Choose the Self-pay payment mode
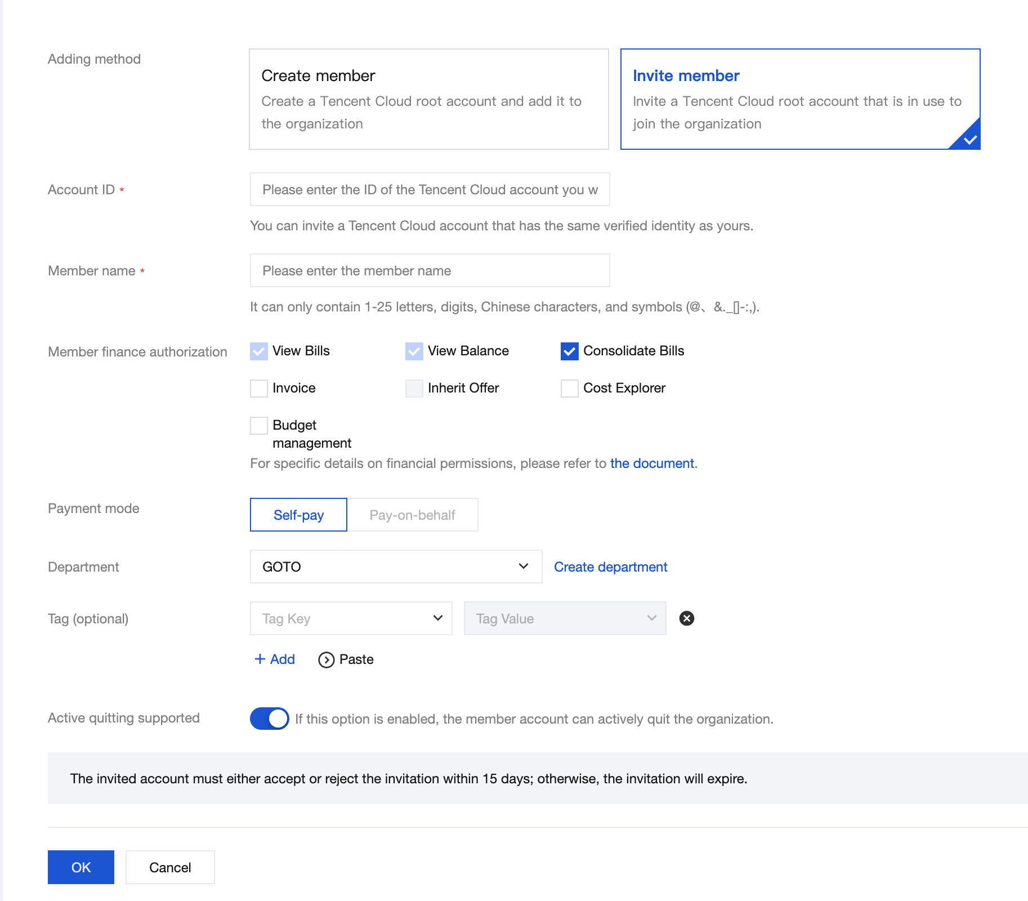Image resolution: width=1028 pixels, height=901 pixels. (298, 515)
